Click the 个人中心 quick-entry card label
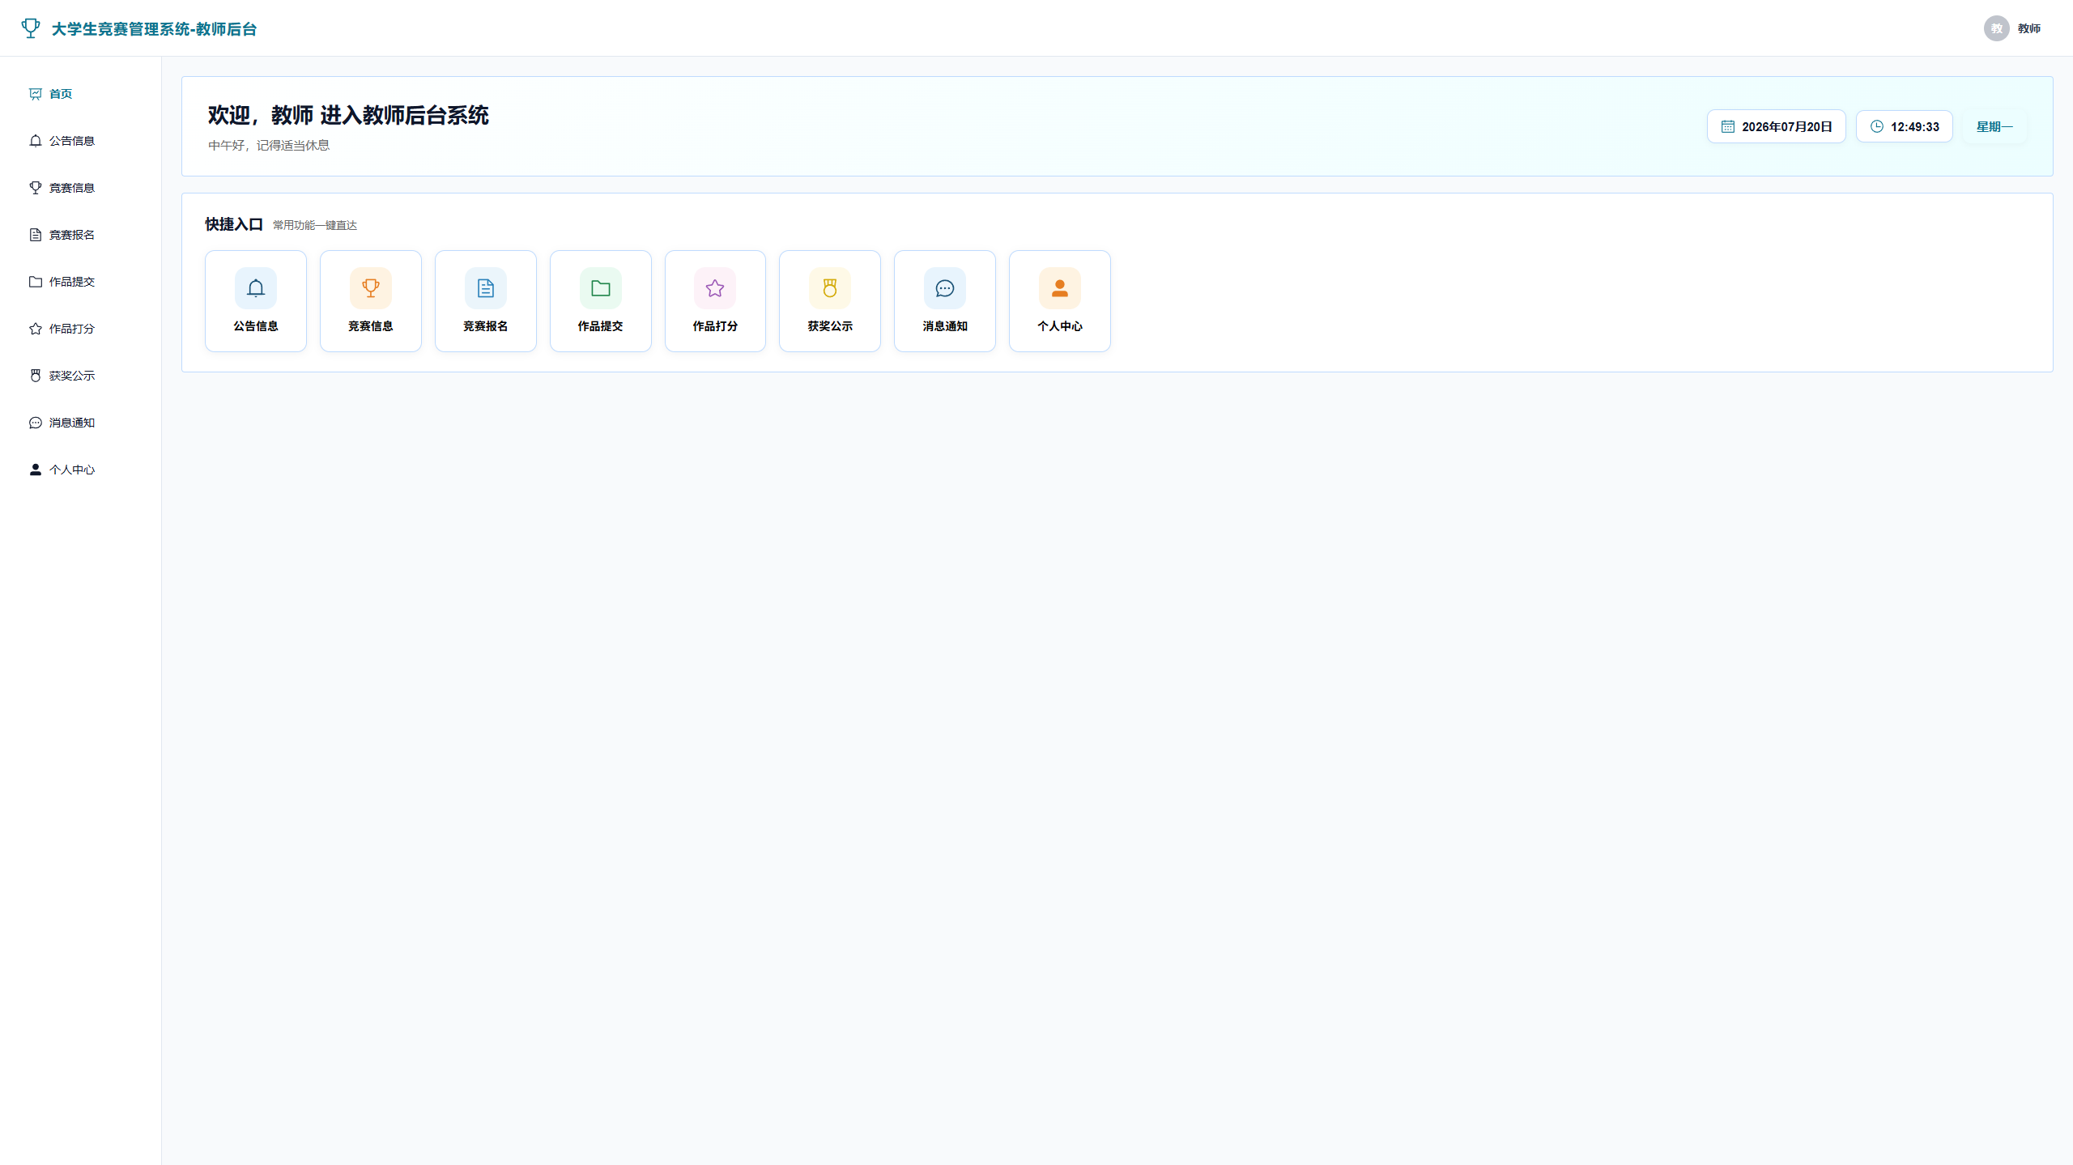The image size is (2073, 1165). pos(1060,326)
